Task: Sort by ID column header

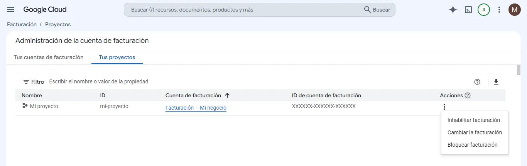Action: click(x=103, y=95)
